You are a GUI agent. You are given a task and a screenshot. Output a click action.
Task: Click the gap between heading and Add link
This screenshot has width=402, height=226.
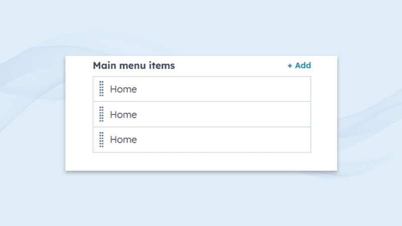click(x=231, y=65)
